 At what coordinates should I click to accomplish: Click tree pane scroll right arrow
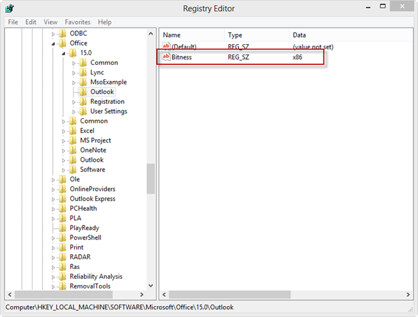[x=141, y=294]
